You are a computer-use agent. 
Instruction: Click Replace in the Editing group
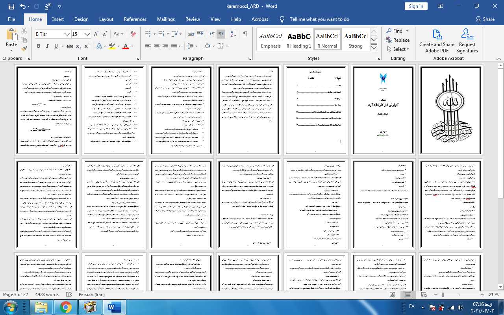pyautogui.click(x=398, y=40)
